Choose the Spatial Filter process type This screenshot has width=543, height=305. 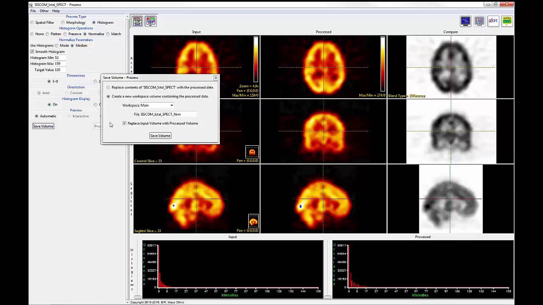(x=32, y=22)
